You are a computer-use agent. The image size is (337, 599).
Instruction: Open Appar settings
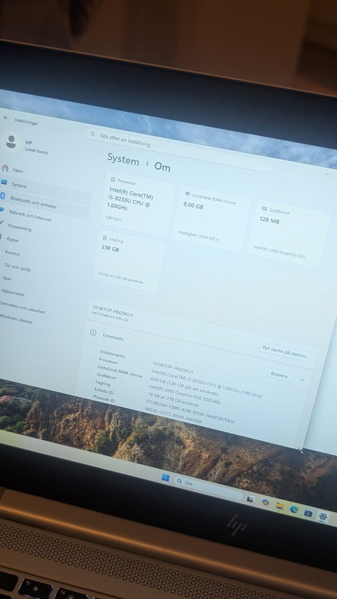(x=12, y=239)
